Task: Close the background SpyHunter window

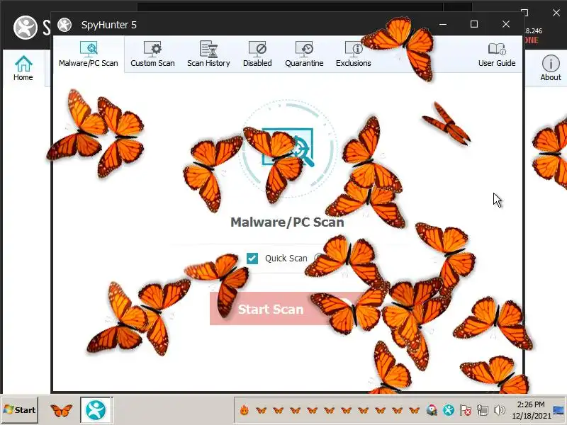Action: coord(556,13)
